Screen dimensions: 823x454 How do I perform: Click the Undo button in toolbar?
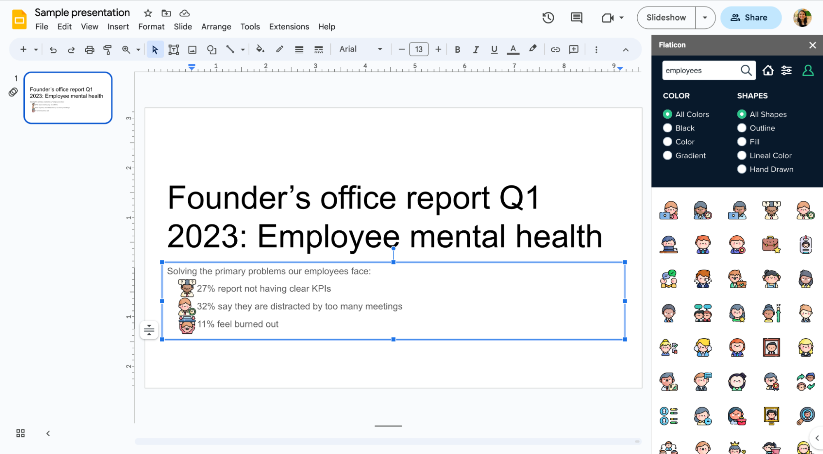click(52, 50)
